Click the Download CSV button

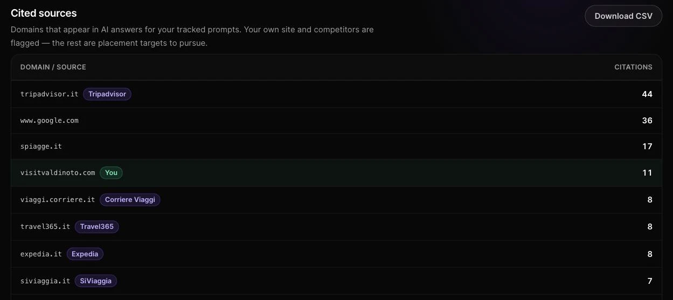[623, 16]
